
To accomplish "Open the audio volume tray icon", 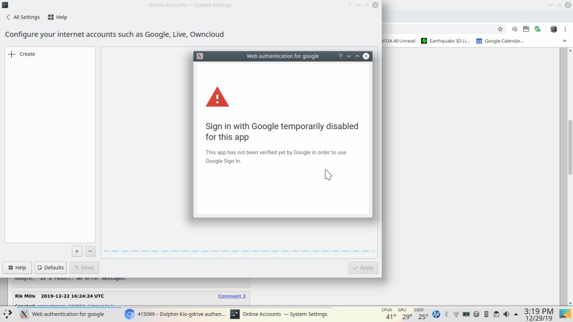I will point(506,314).
